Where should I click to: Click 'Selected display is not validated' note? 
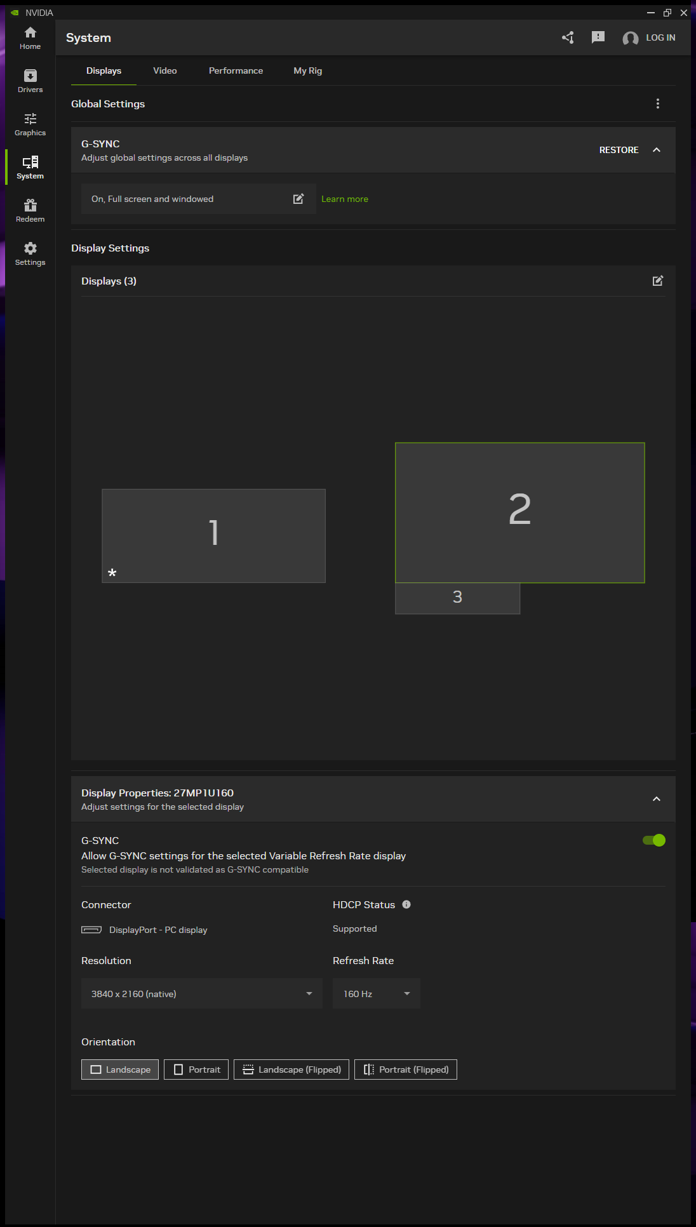195,869
